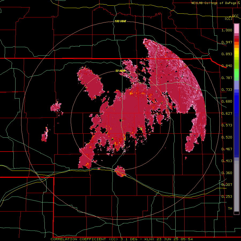
Task: Click the small circular echo blob south of radar
Action: point(120,171)
